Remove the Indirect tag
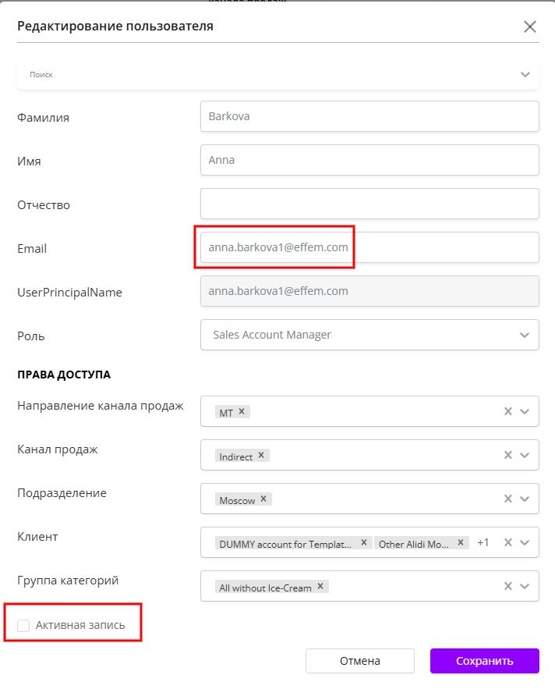Viewport: 555px width, 696px height. [x=261, y=456]
